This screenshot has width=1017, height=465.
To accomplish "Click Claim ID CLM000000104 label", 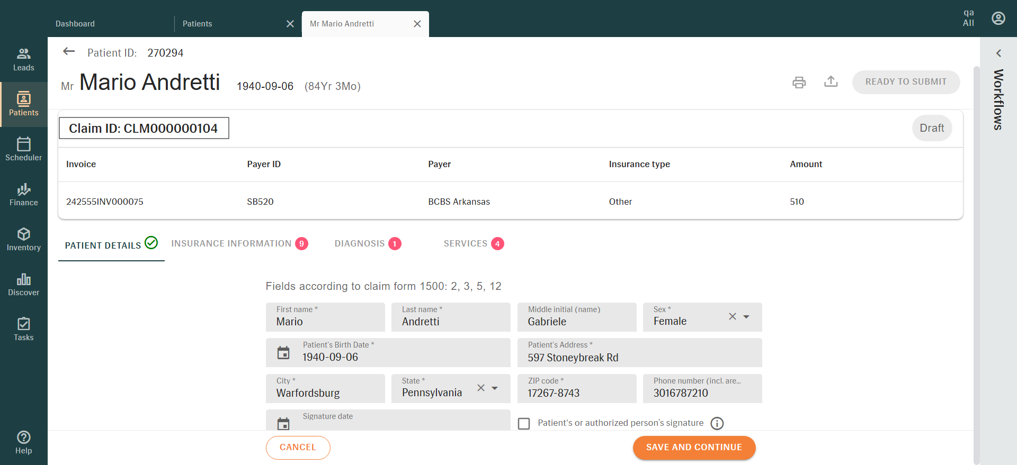I will pos(144,128).
